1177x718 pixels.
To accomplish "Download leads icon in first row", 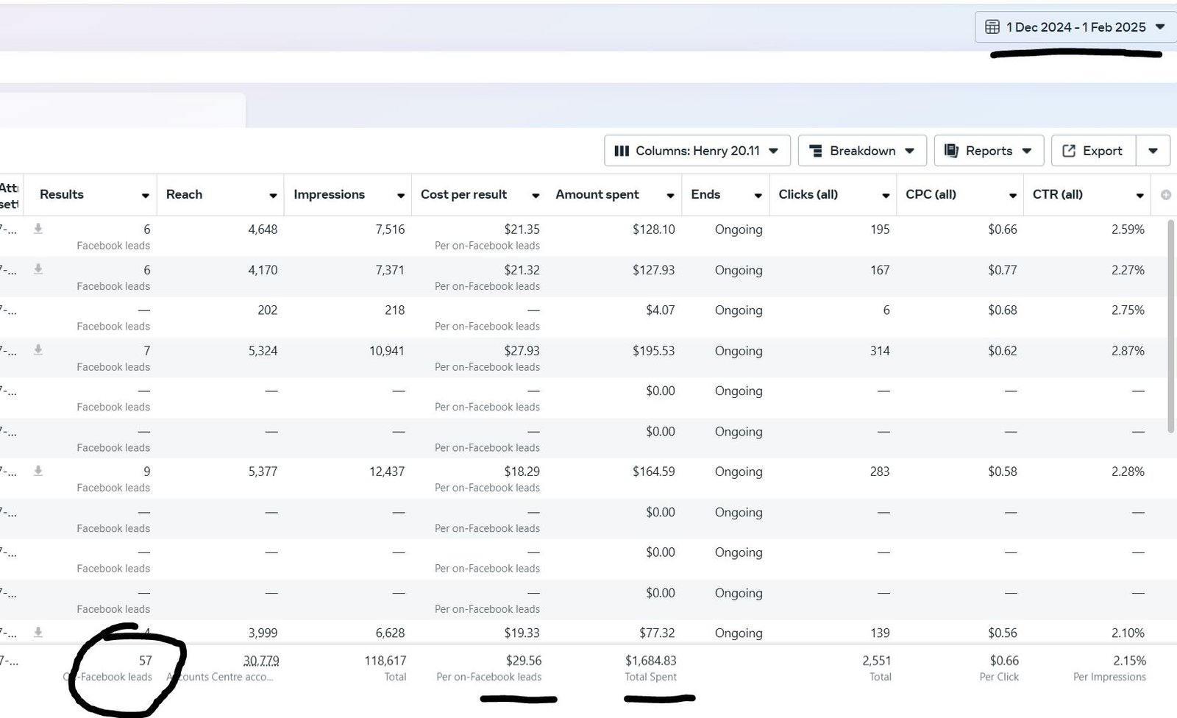I will click(x=38, y=229).
